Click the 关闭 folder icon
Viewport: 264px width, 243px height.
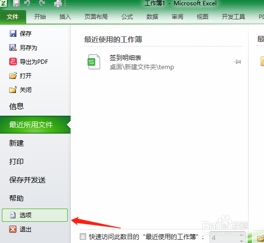pyautogui.click(x=13, y=90)
